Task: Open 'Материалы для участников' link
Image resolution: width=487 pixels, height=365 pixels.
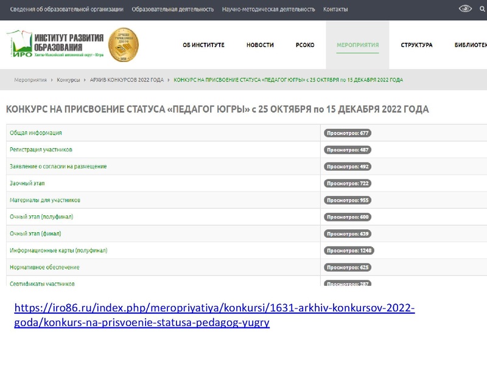Action: (45, 200)
